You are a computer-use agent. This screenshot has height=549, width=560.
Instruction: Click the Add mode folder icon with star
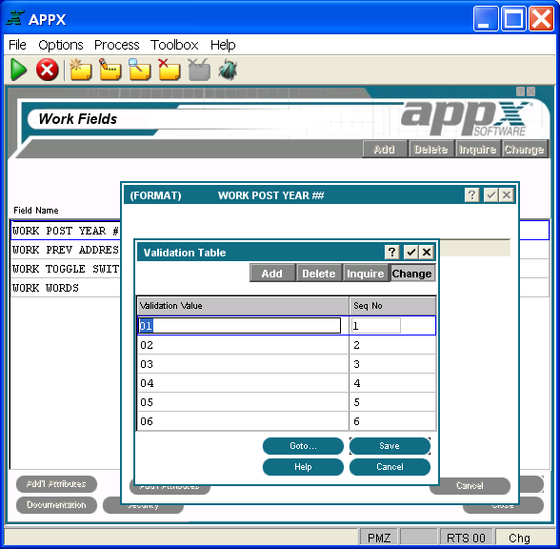tap(80, 70)
